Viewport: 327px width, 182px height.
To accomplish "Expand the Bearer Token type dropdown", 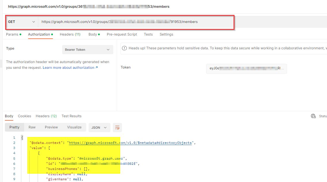I will 88,50.
